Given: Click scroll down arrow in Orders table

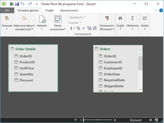Looking at the screenshot, I should 140,90.
